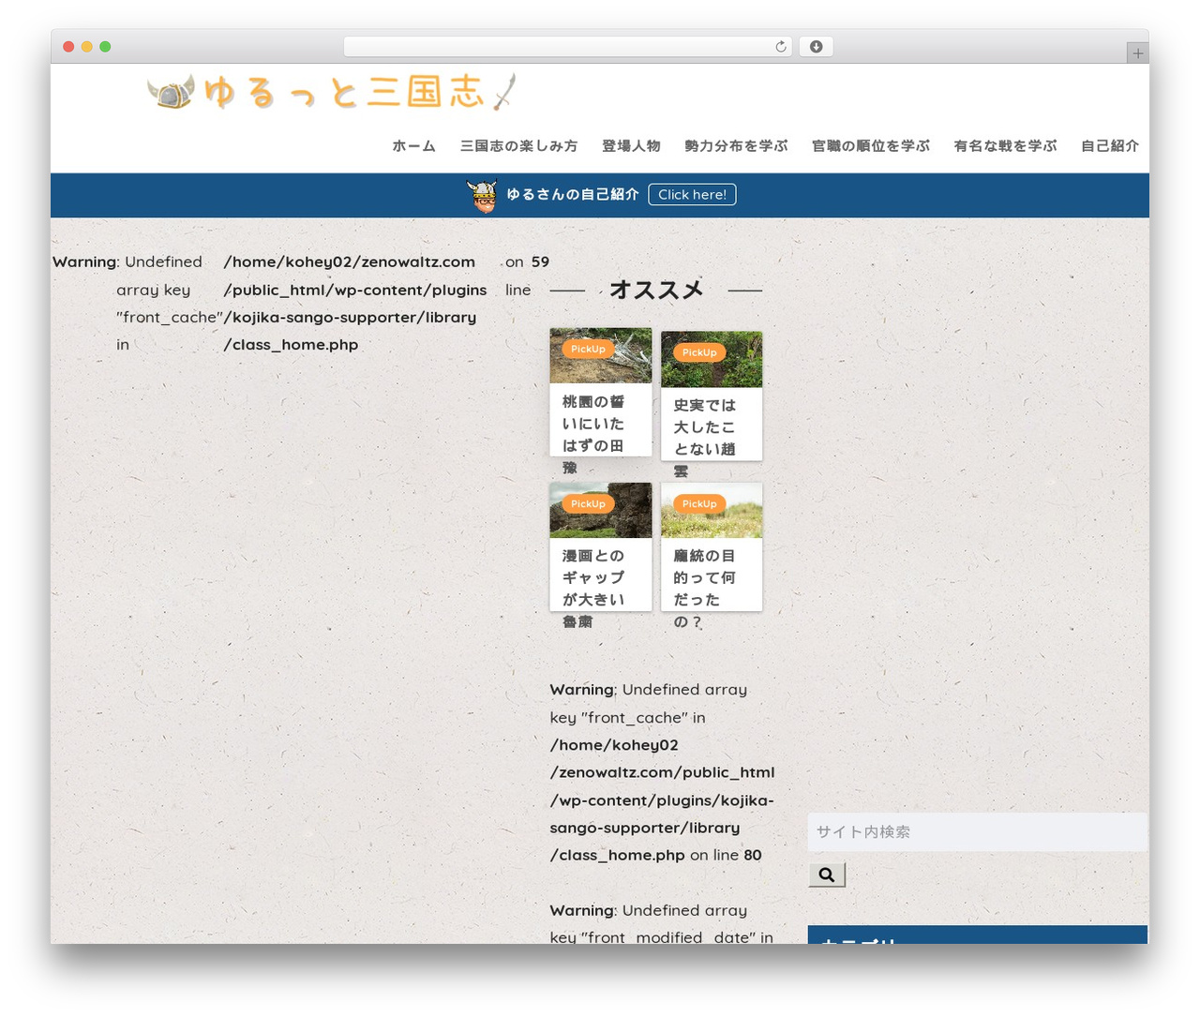Open the browser downloads icon
The height and width of the screenshot is (1016, 1200).
click(816, 47)
